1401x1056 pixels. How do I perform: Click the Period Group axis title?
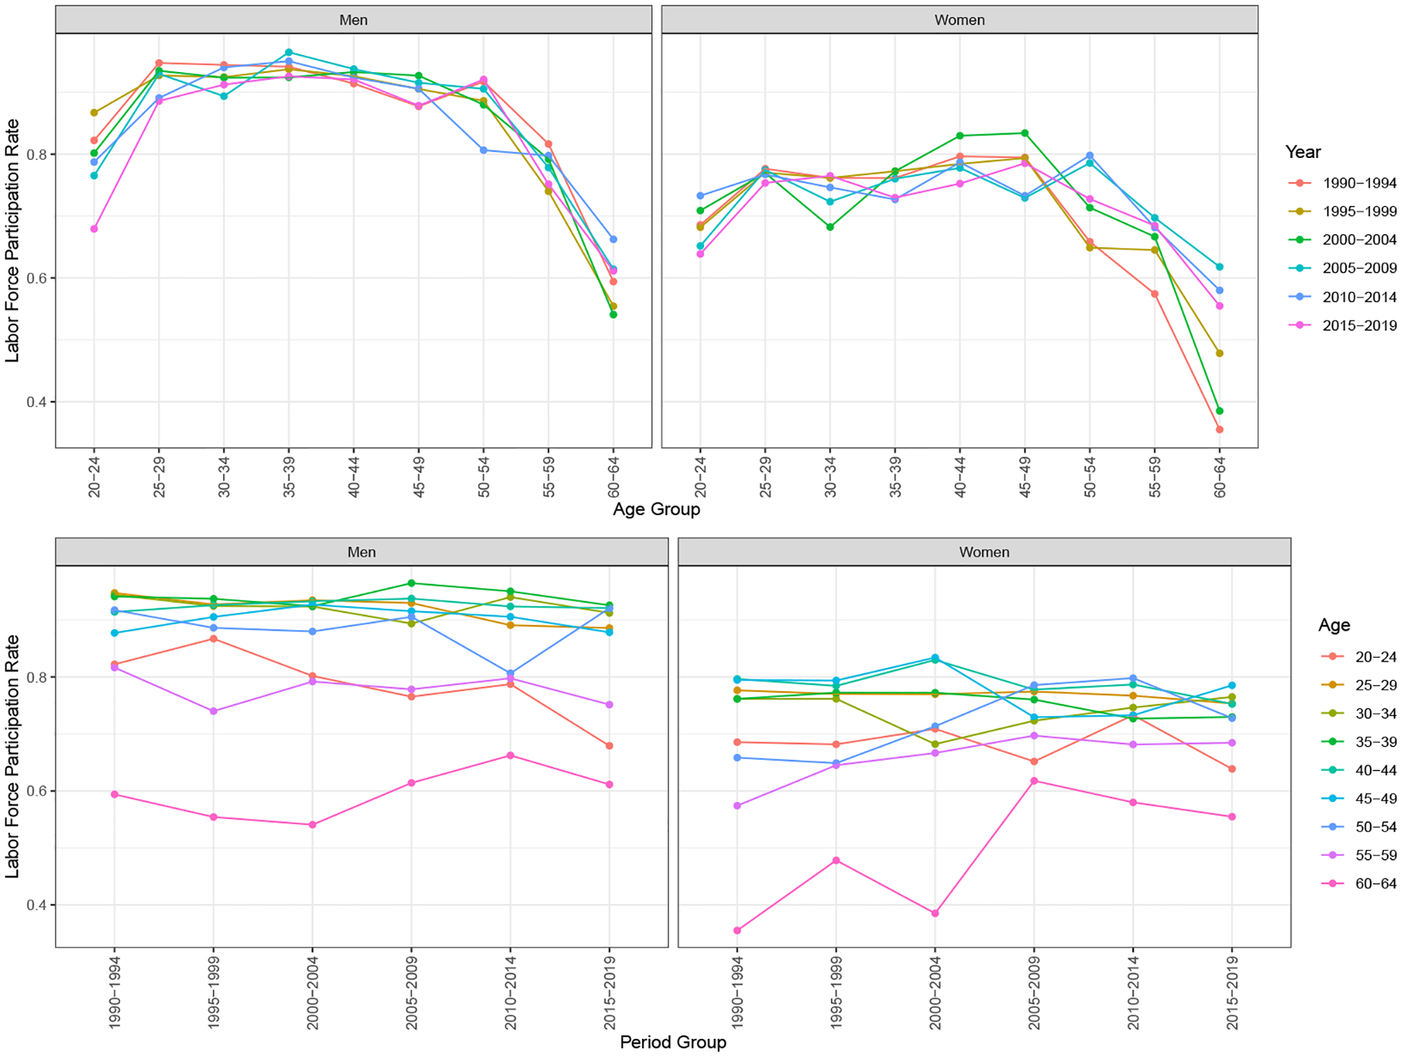point(672,1042)
